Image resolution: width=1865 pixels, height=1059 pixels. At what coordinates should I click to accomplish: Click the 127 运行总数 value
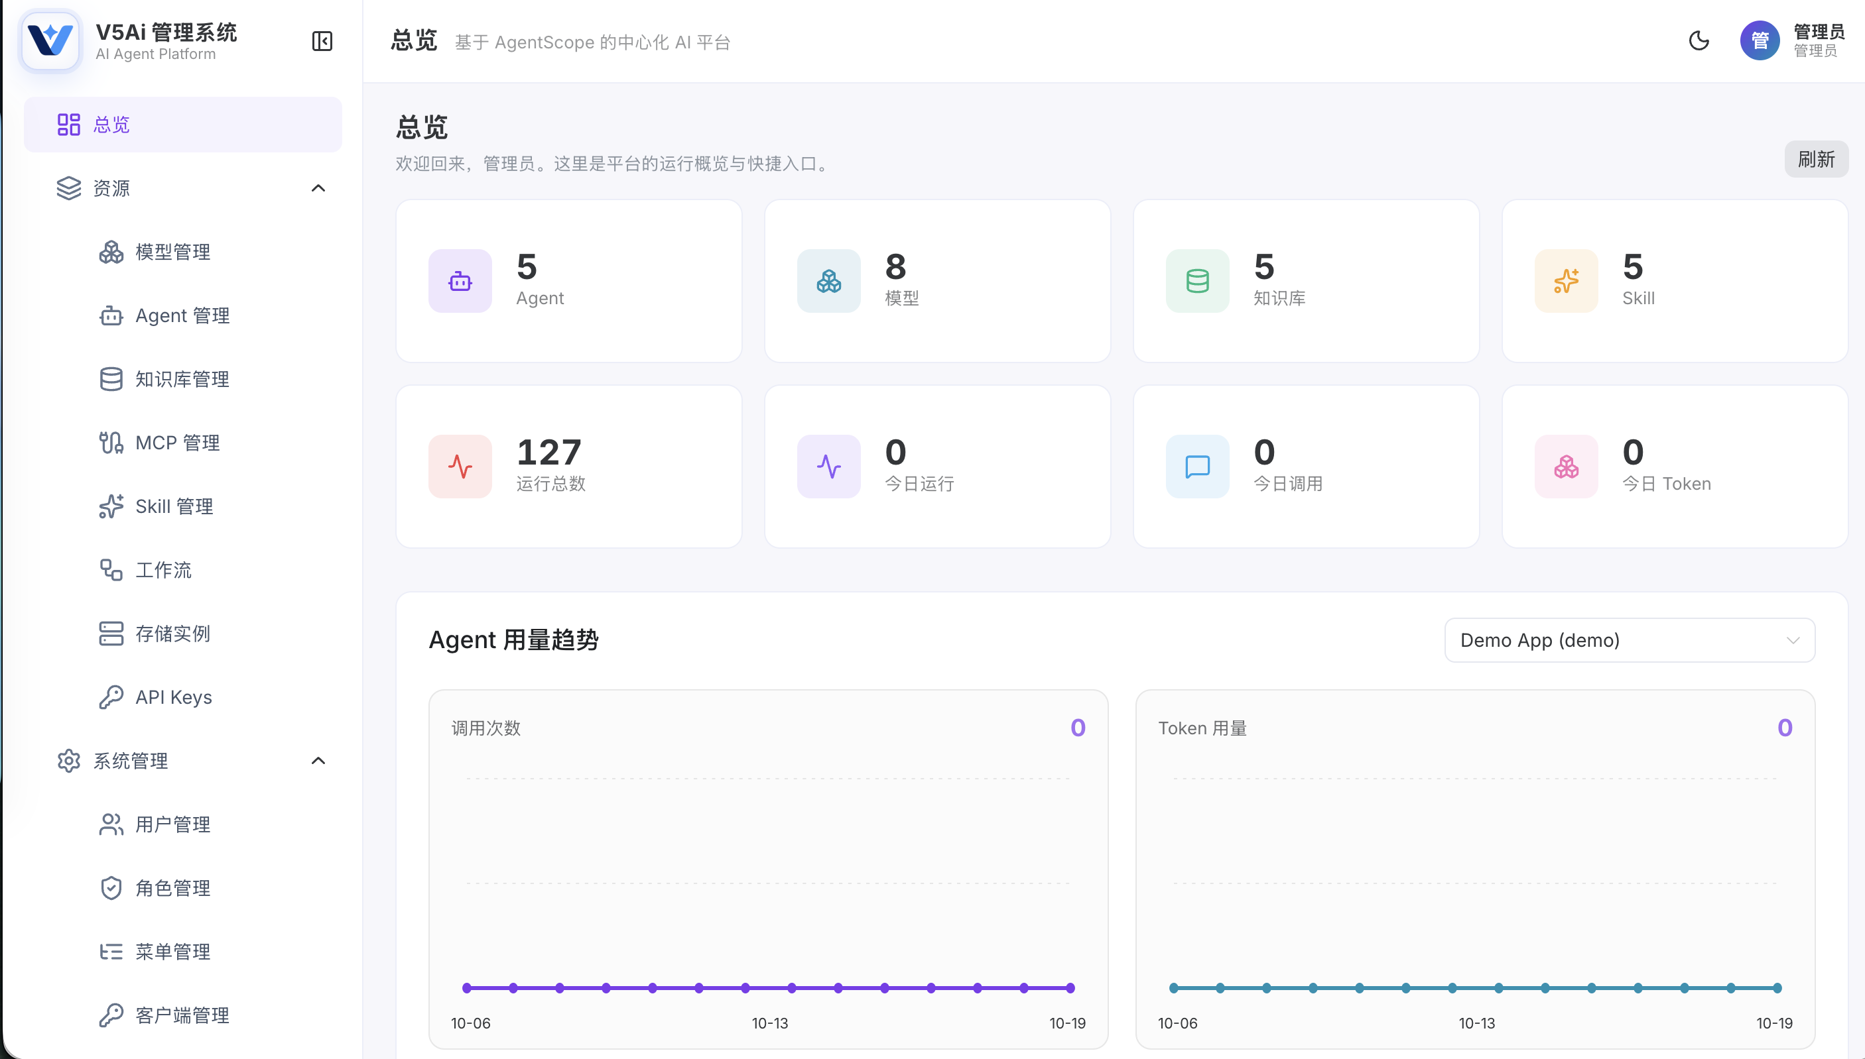548,453
